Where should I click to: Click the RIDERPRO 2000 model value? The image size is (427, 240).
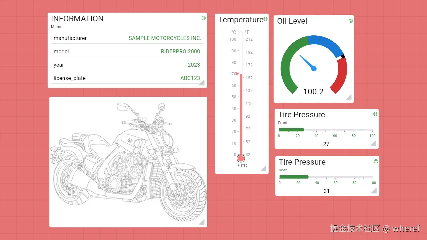180,51
